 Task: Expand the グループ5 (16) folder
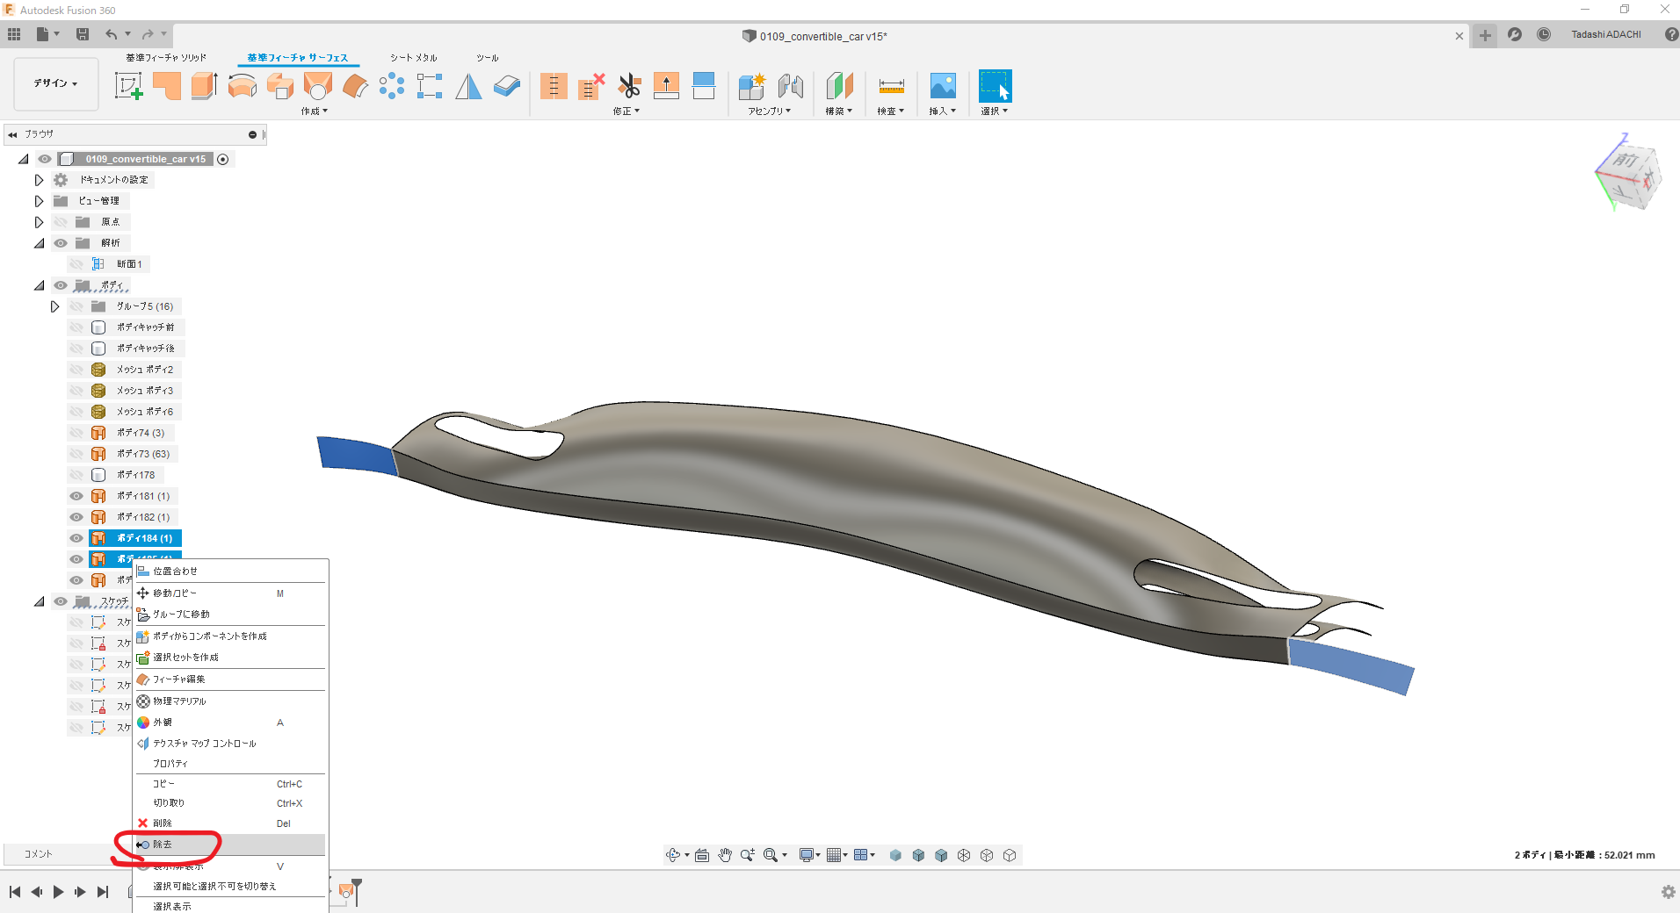[x=54, y=306]
